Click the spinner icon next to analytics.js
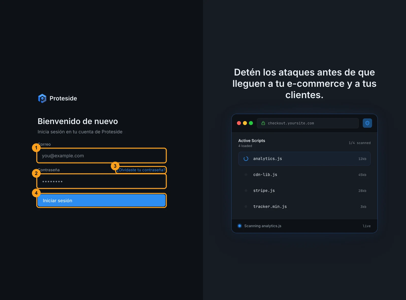The height and width of the screenshot is (300, 406). (x=246, y=159)
